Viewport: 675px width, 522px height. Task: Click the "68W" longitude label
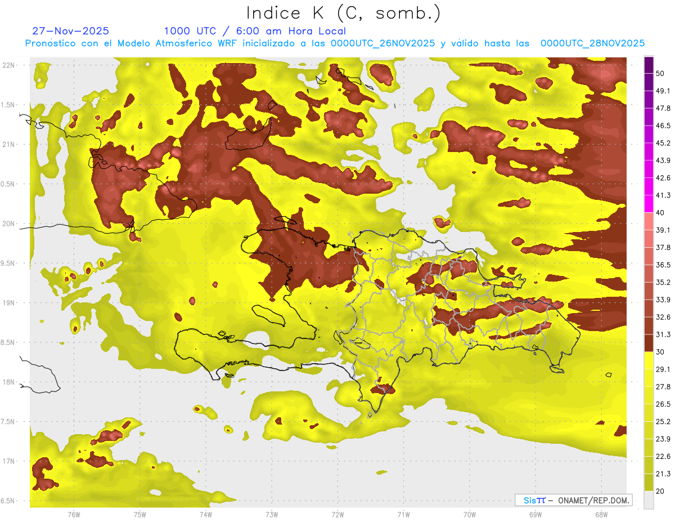coord(601,514)
